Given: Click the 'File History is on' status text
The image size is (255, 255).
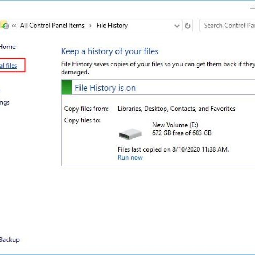Looking at the screenshot, I should (105, 88).
